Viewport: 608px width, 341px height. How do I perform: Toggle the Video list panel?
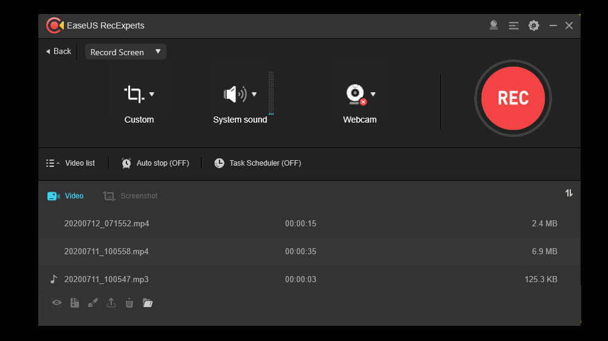(70, 163)
